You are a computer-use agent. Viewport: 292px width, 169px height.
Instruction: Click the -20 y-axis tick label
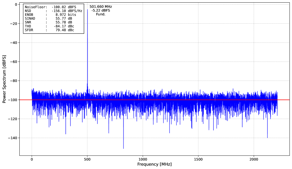13,24
